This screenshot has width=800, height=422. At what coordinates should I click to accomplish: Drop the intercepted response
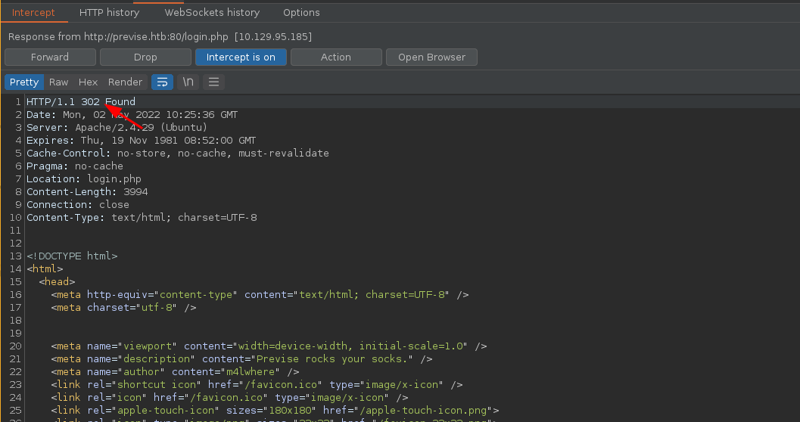pyautogui.click(x=145, y=57)
